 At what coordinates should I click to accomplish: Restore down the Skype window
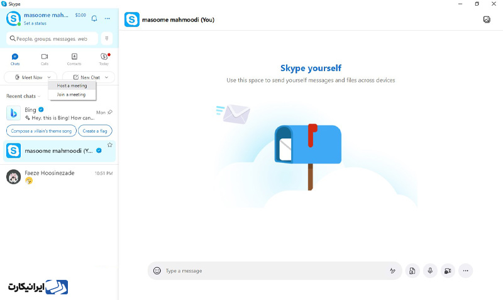click(x=477, y=4)
